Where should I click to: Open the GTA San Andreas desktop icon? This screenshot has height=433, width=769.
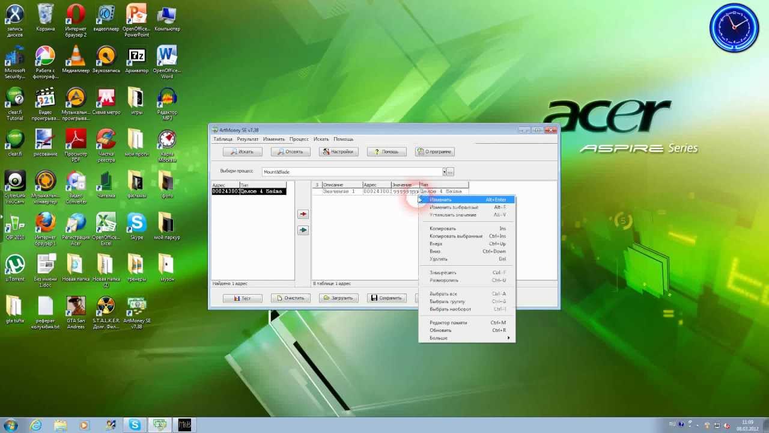[x=76, y=312]
